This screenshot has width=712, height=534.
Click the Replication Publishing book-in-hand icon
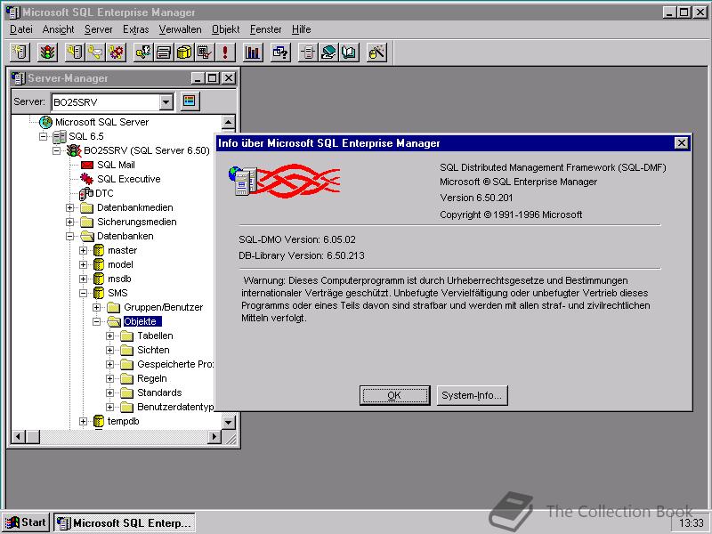click(328, 53)
